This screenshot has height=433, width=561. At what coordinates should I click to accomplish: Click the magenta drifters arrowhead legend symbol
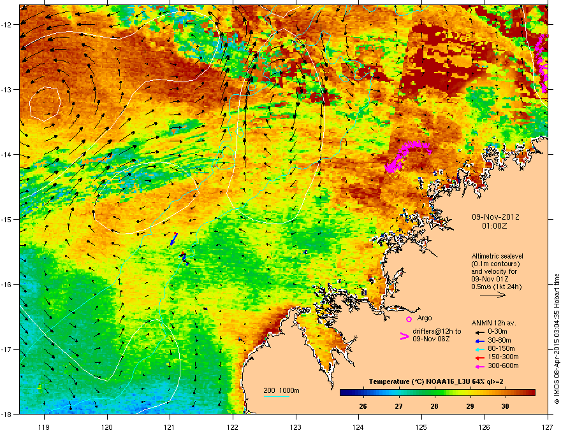(x=404, y=336)
